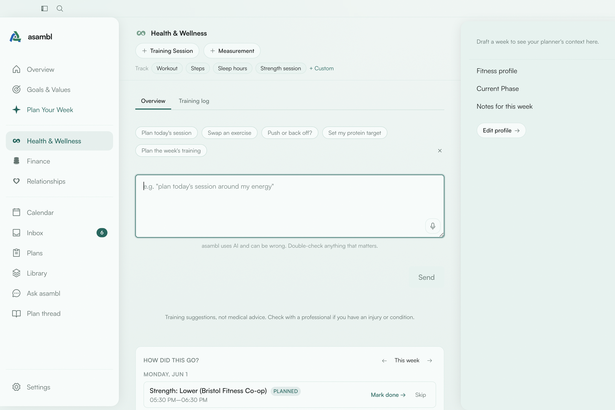The width and height of the screenshot is (615, 410).
Task: Choose the Swap an exercise prompt
Action: (x=229, y=133)
